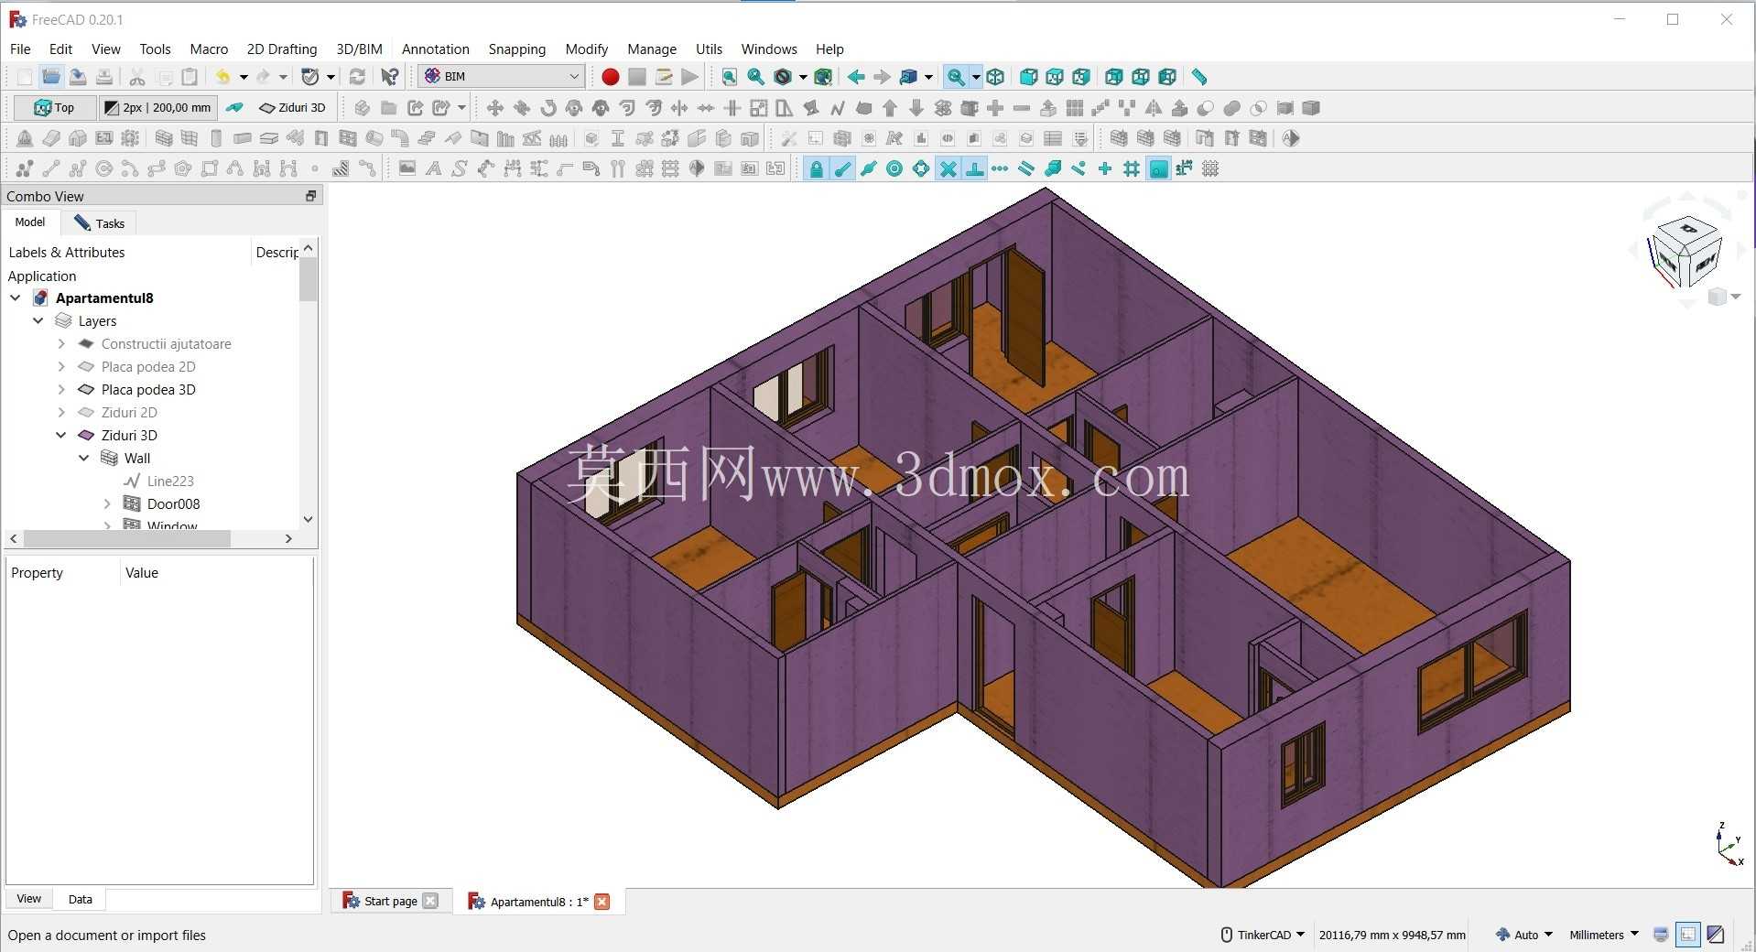Image resolution: width=1756 pixels, height=952 pixels.
Task: Select the Text annotation tool
Action: [x=433, y=168]
